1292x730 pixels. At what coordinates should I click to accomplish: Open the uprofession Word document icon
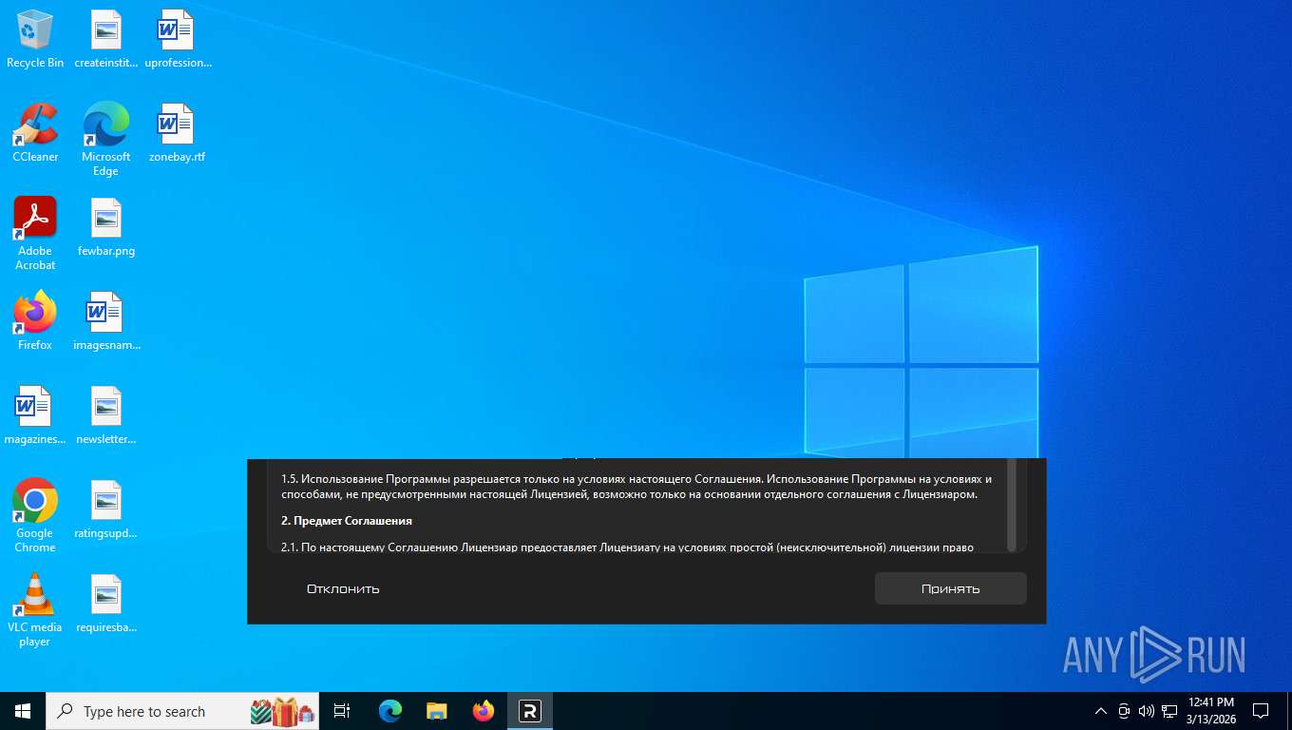(x=178, y=39)
